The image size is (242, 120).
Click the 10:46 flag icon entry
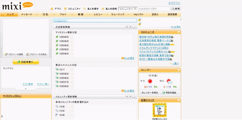[x=57, y=115]
